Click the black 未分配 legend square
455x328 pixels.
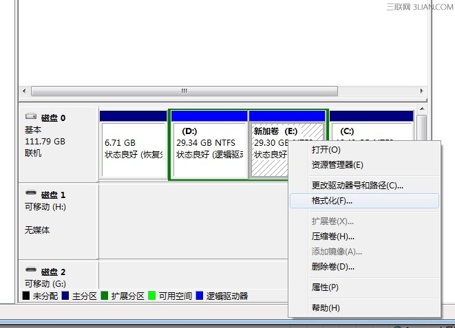26,296
